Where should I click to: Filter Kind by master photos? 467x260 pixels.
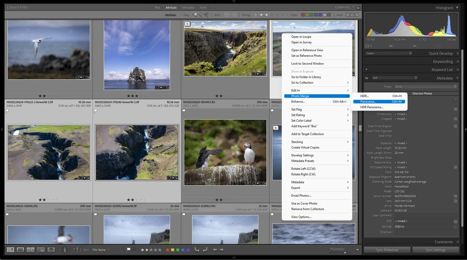tap(347, 15)
